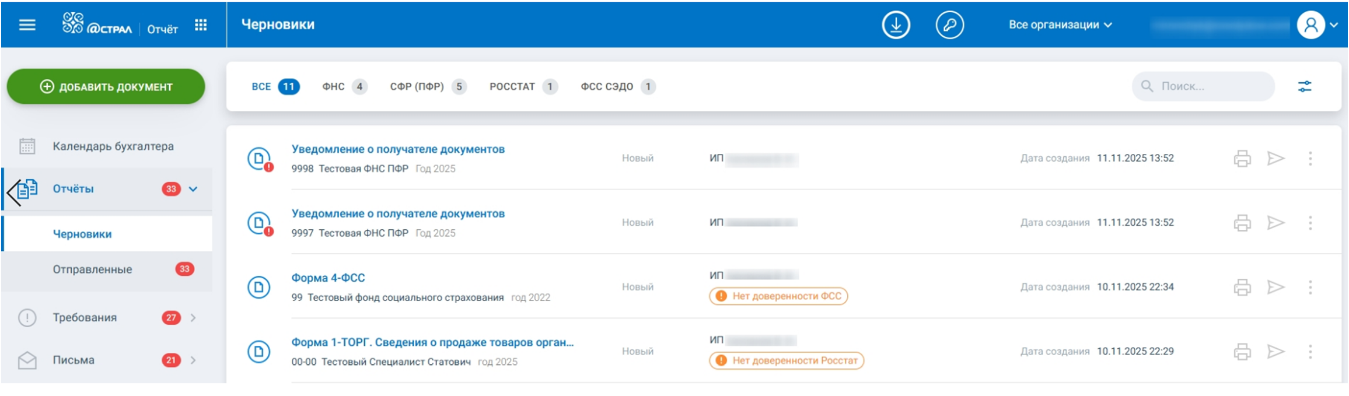Collapse the Отчёты sidebar section
1349x396 pixels.
(x=193, y=189)
